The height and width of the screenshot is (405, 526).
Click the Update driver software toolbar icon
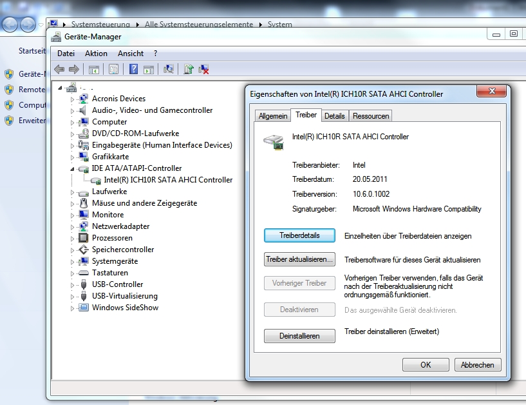[x=189, y=69]
